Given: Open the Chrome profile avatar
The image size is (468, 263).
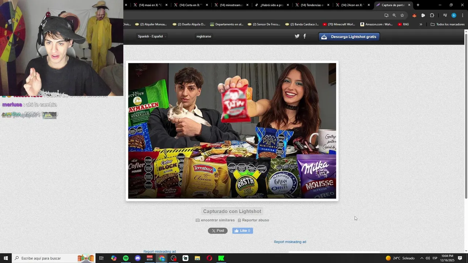Looking at the screenshot, I should [x=454, y=15].
